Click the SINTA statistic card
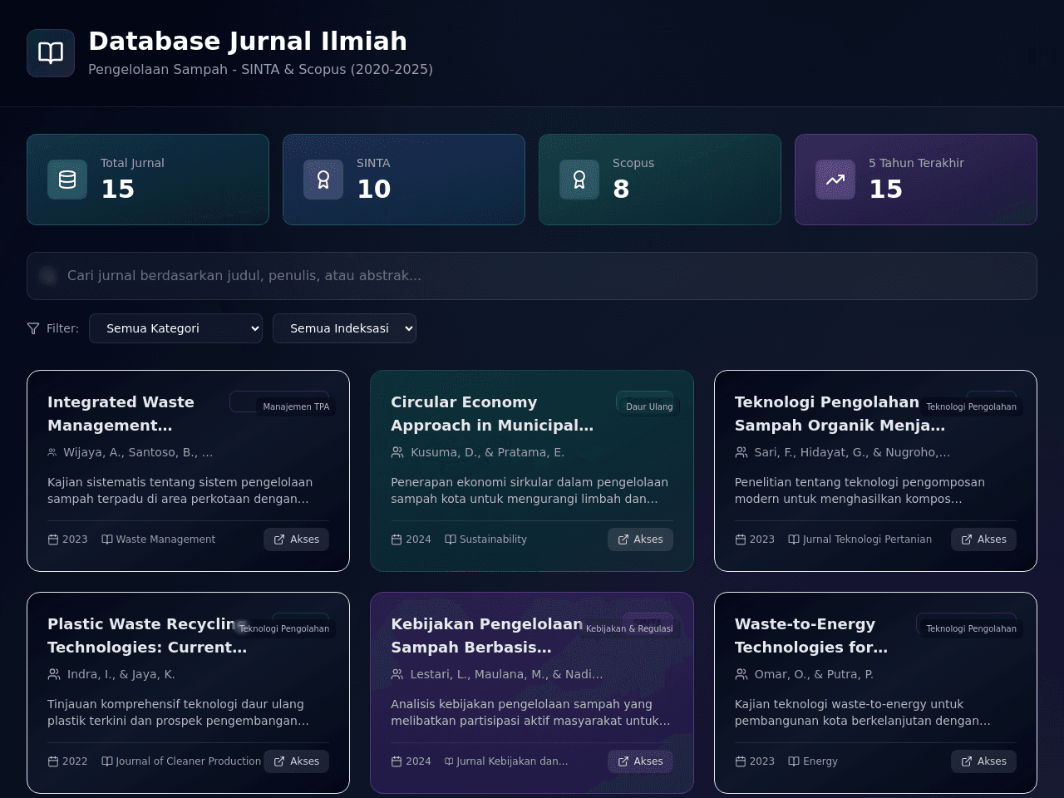Viewport: 1064px width, 798px height. (x=404, y=180)
